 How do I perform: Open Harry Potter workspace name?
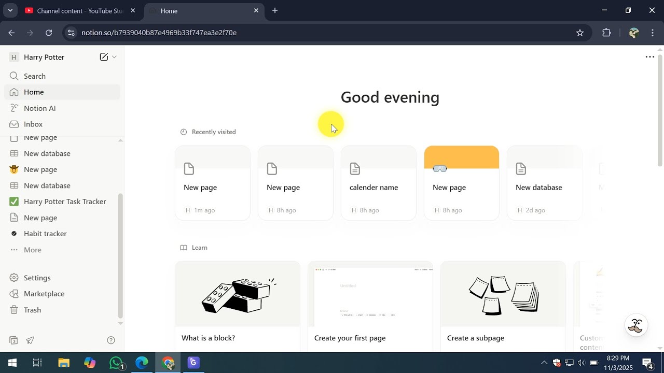coord(44,57)
